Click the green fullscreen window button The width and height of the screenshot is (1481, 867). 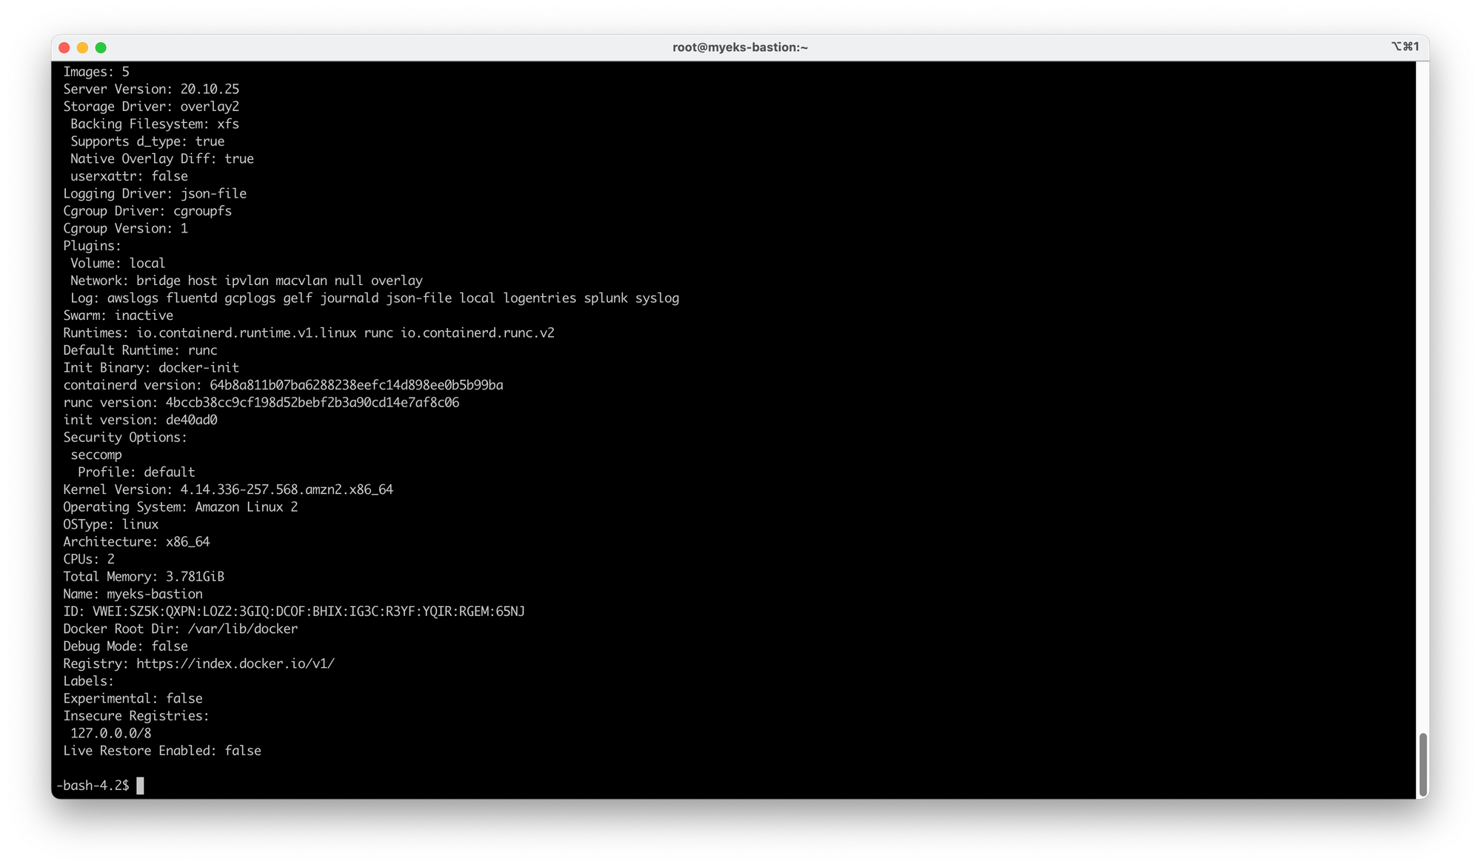pos(101,47)
